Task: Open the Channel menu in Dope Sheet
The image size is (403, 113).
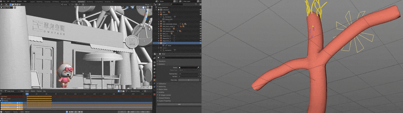Action: tap(39, 91)
